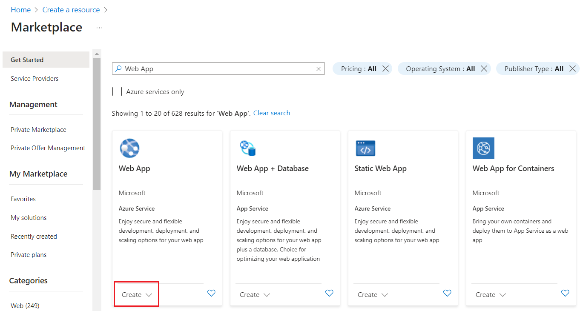Open Private Marketplace in the sidebar

[38, 130]
